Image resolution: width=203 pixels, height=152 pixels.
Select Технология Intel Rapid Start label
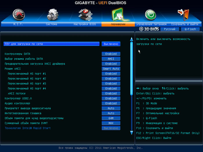[28, 128]
